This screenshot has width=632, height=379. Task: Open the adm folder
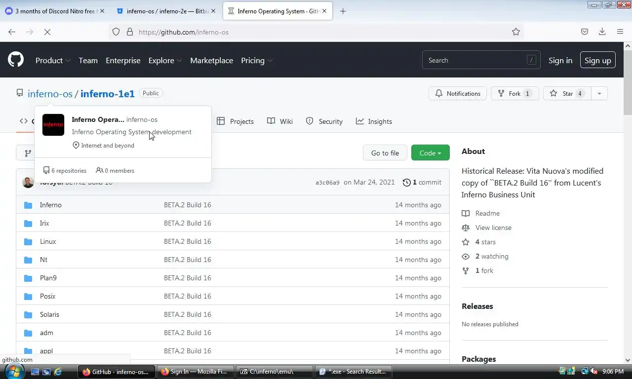[x=46, y=333]
